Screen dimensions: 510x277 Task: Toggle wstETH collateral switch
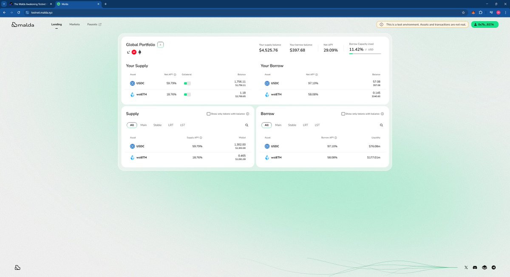point(187,95)
